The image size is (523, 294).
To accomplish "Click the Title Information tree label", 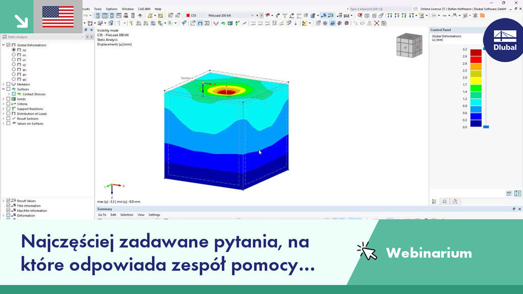I will click(29, 206).
